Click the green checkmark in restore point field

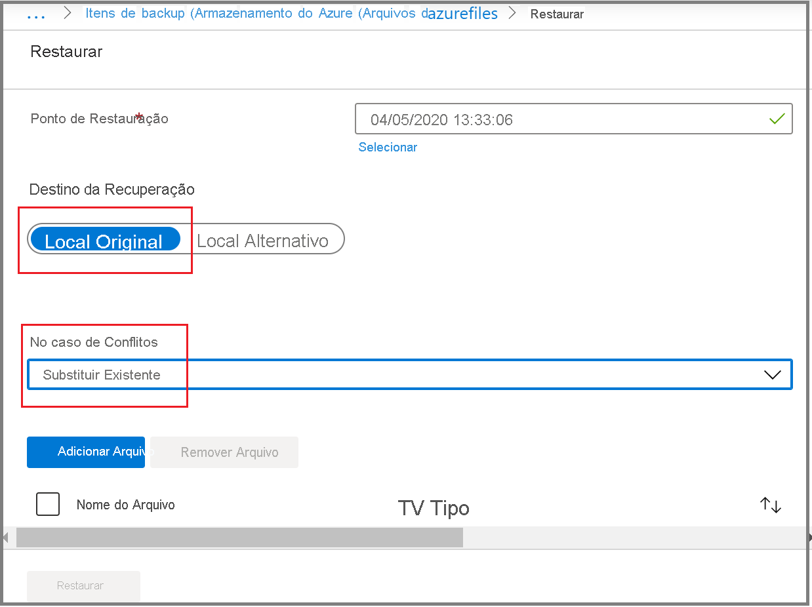[x=777, y=119]
